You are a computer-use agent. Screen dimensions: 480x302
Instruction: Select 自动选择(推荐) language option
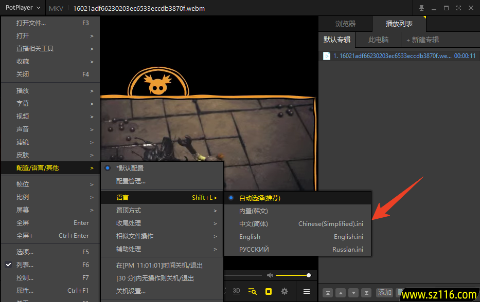(260, 198)
